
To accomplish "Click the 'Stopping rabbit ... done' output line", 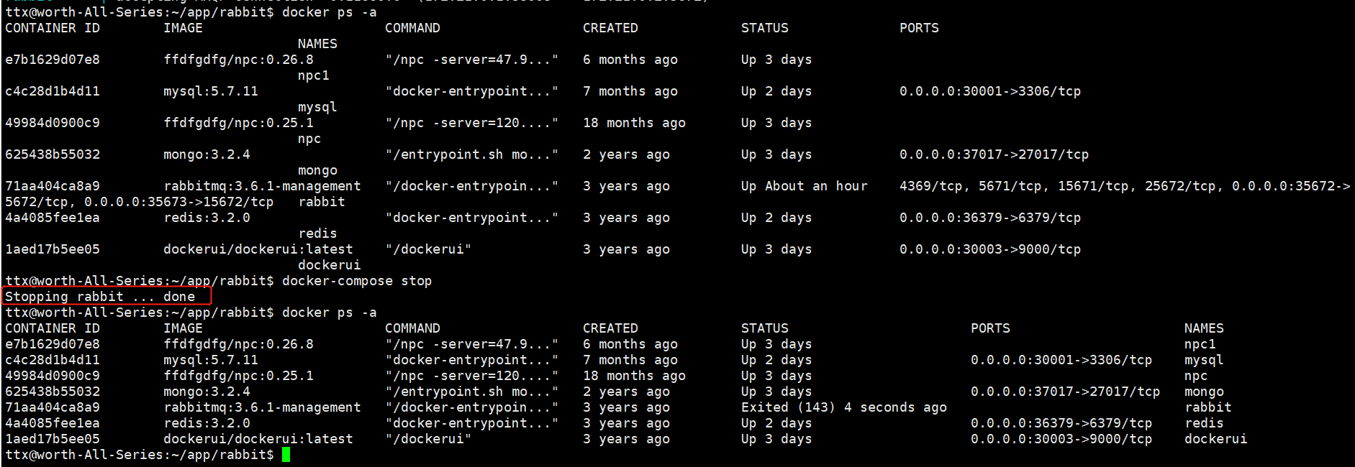I will click(x=100, y=297).
